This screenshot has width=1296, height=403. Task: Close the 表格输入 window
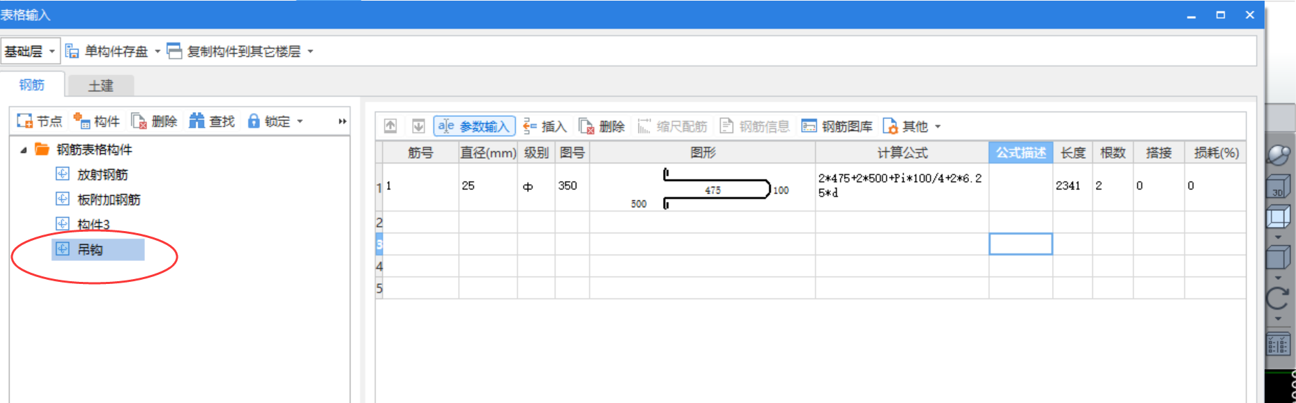1250,15
